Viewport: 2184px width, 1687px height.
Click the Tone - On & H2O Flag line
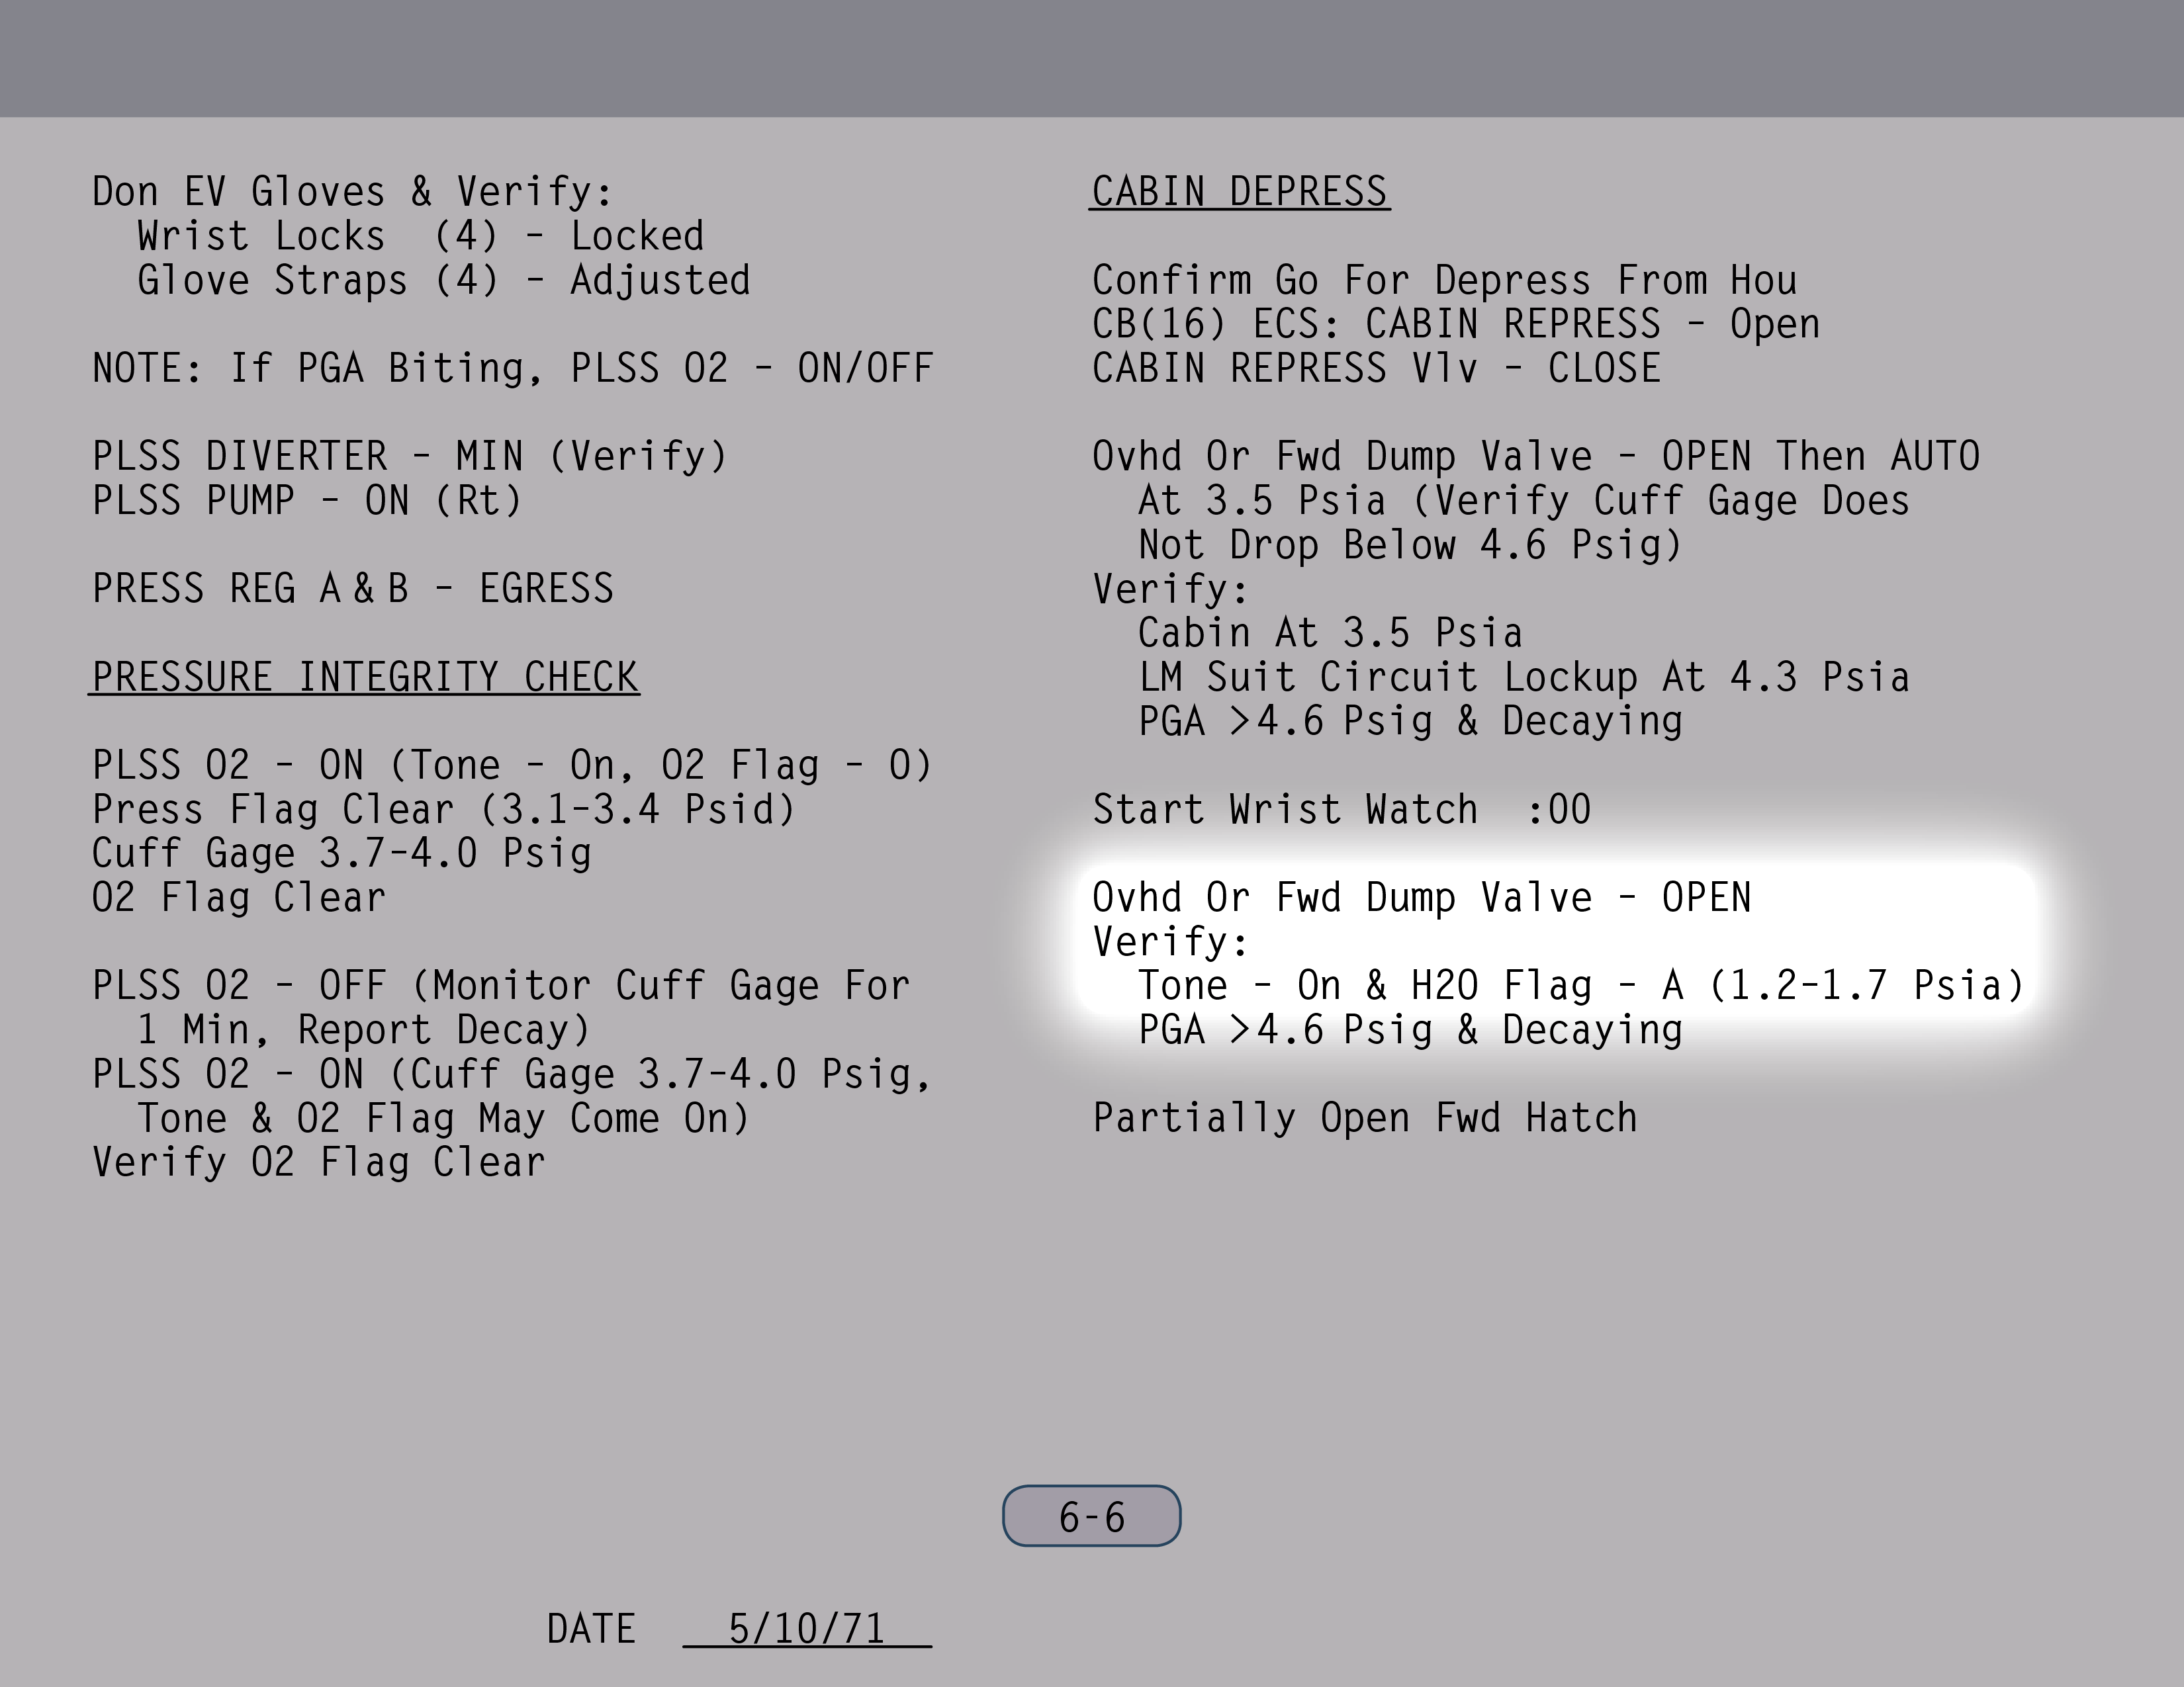[1580, 986]
